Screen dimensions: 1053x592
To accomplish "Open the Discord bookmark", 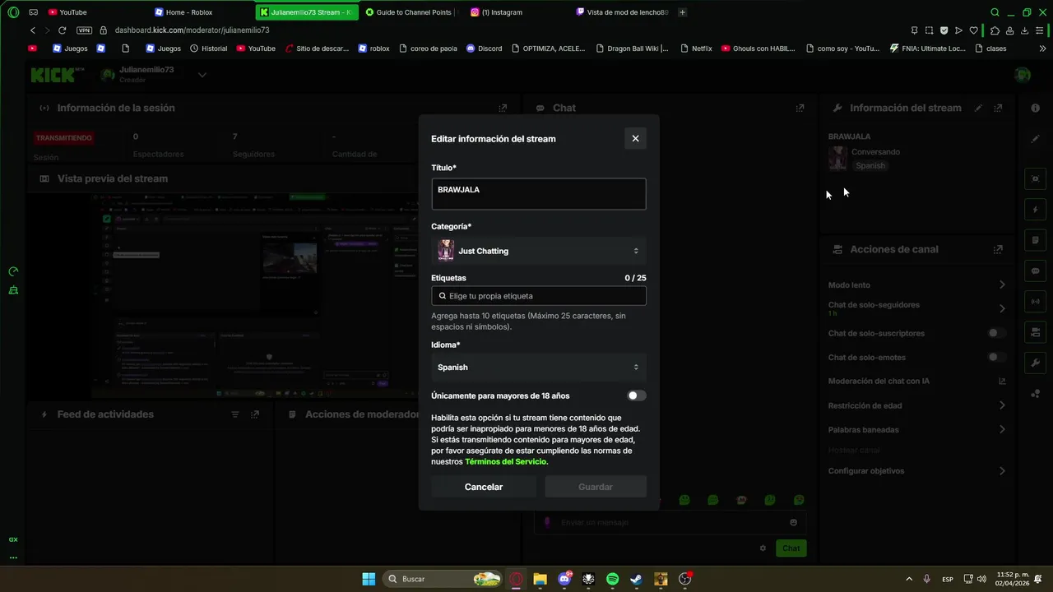I will (484, 49).
